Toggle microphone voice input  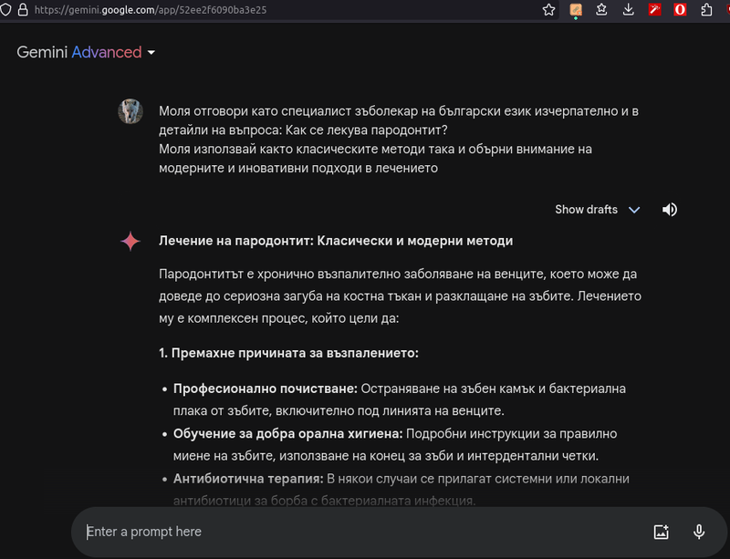pos(699,532)
